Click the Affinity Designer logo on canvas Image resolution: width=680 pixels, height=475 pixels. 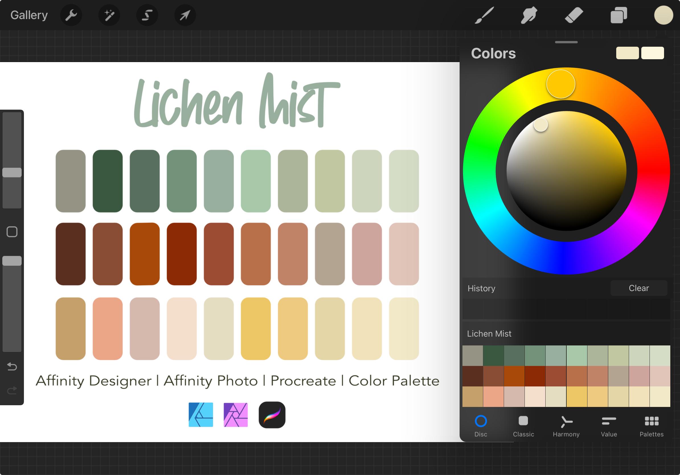pyautogui.click(x=201, y=415)
